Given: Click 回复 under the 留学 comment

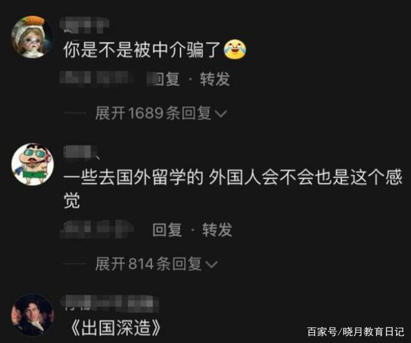Looking at the screenshot, I should [167, 230].
